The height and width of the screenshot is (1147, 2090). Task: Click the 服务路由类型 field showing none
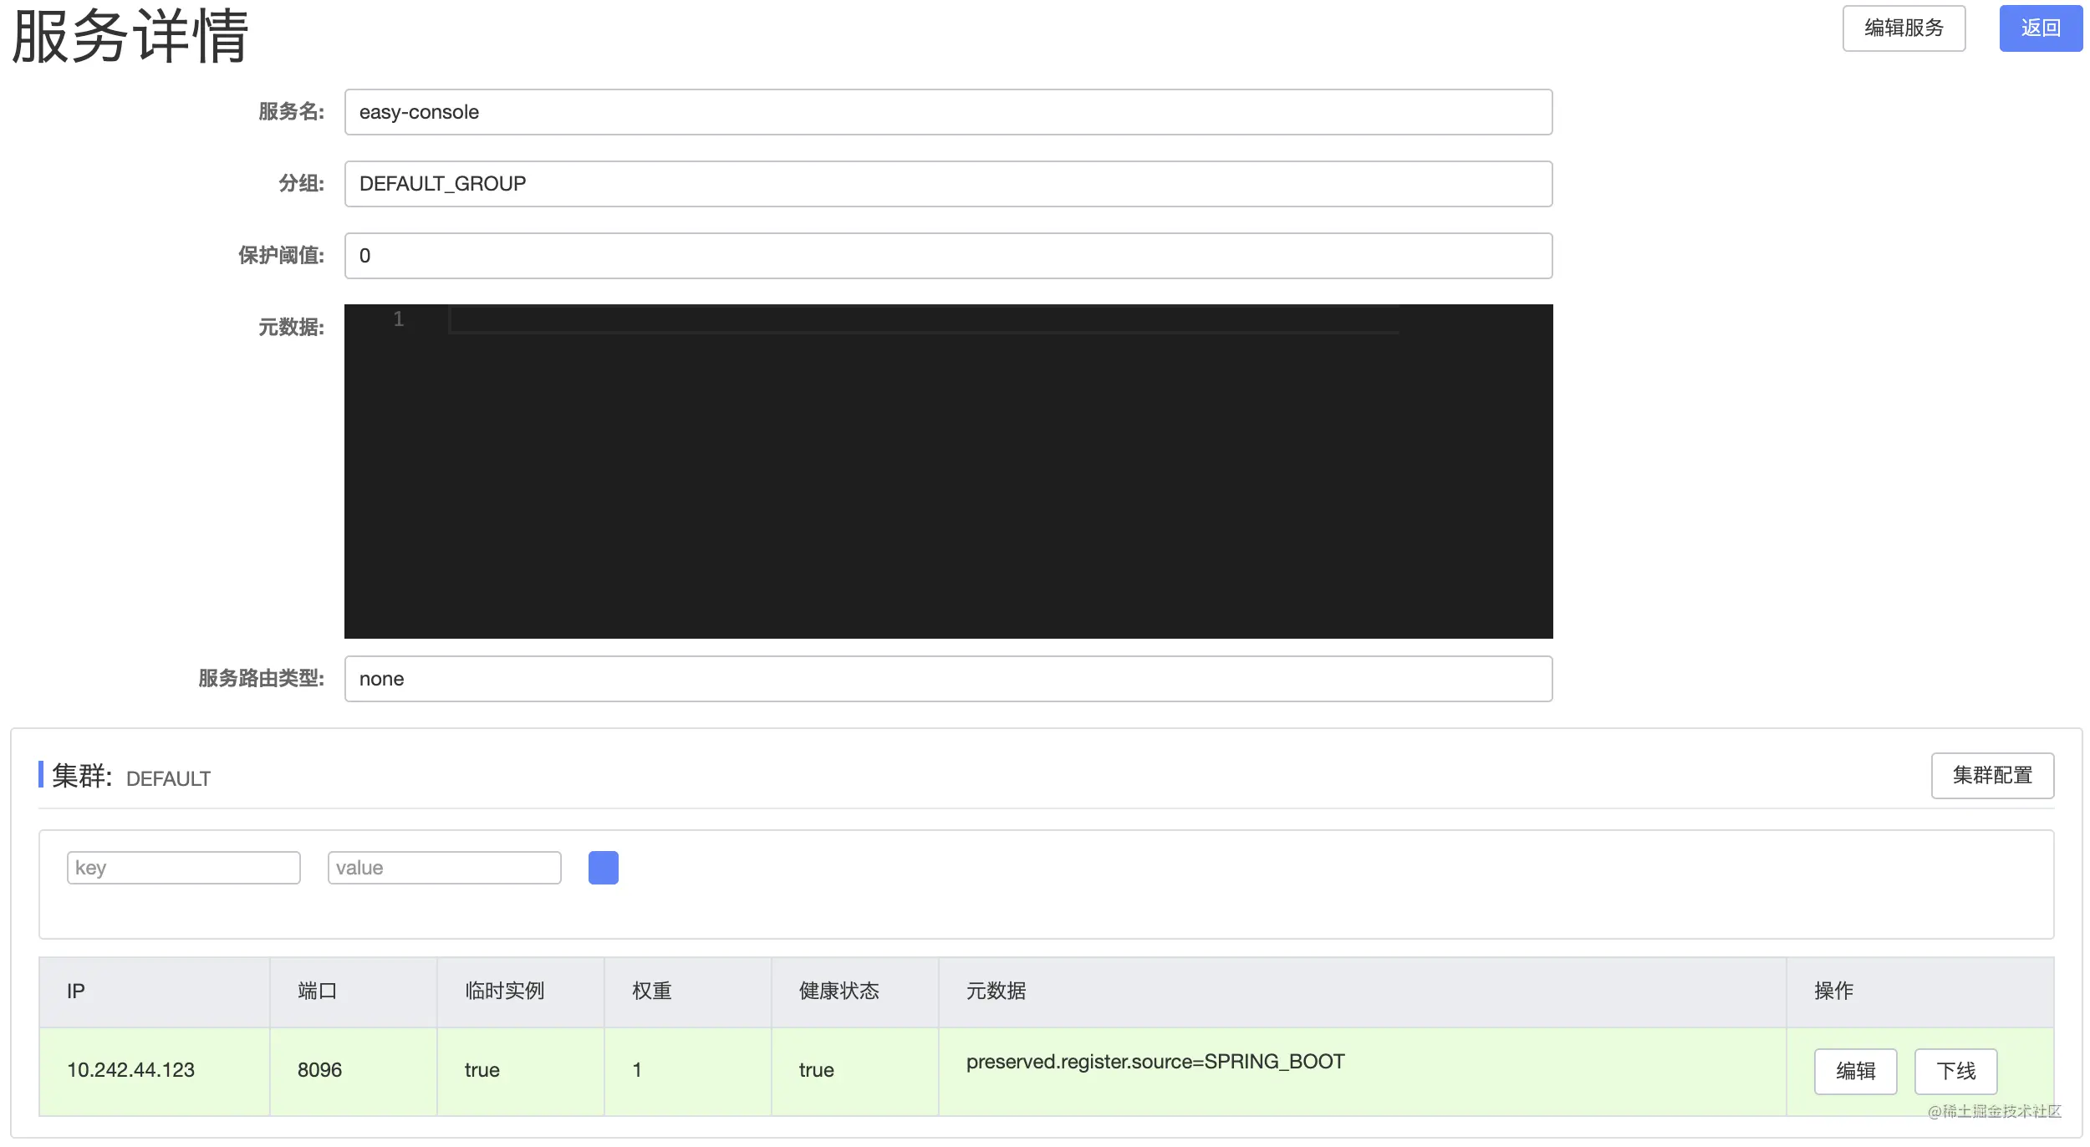coord(947,679)
